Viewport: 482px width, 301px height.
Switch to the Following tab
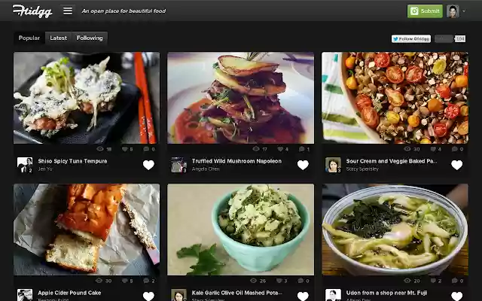coord(90,38)
